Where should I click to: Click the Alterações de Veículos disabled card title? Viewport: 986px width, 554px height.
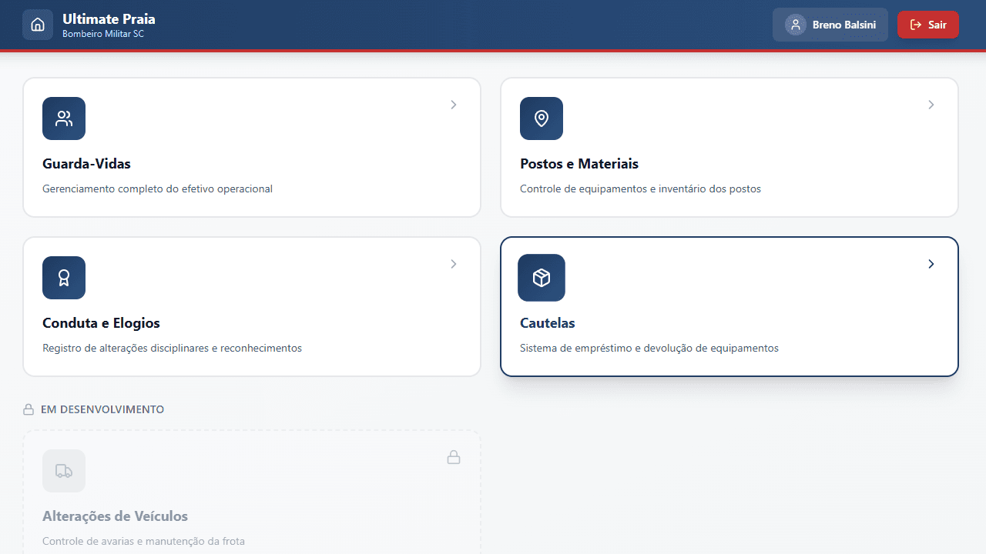pos(115,516)
